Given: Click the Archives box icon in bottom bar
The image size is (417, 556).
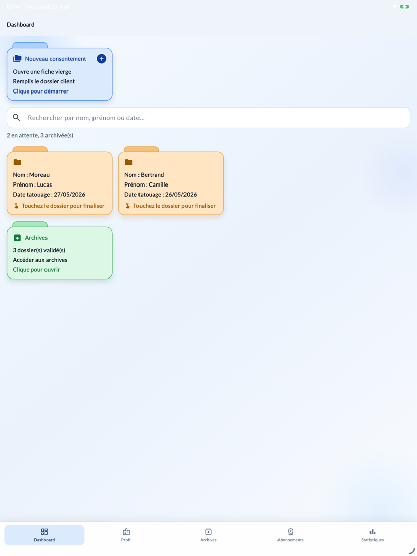Looking at the screenshot, I should click(208, 532).
